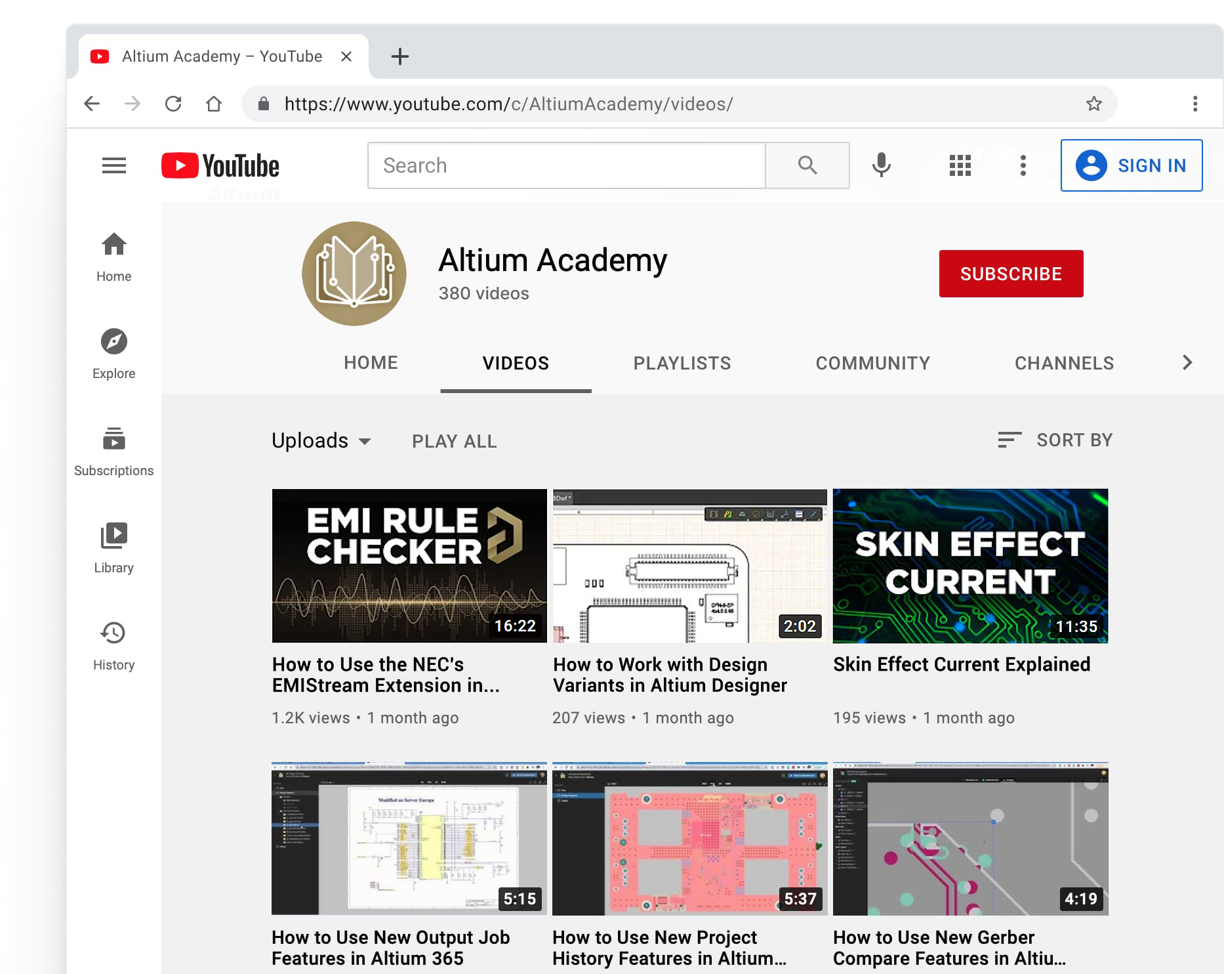Click the SIGN IN button

(1132, 165)
